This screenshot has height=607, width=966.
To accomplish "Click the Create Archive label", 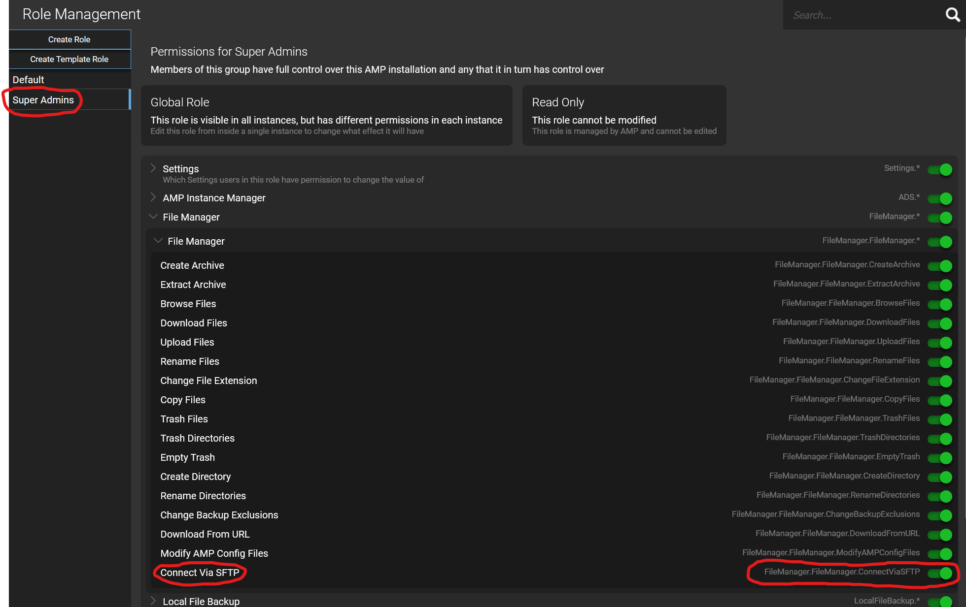I will coord(192,265).
